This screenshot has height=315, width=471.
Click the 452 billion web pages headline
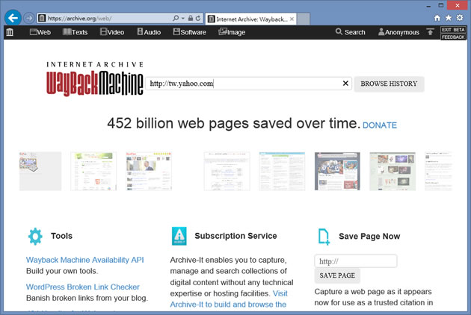234,124
